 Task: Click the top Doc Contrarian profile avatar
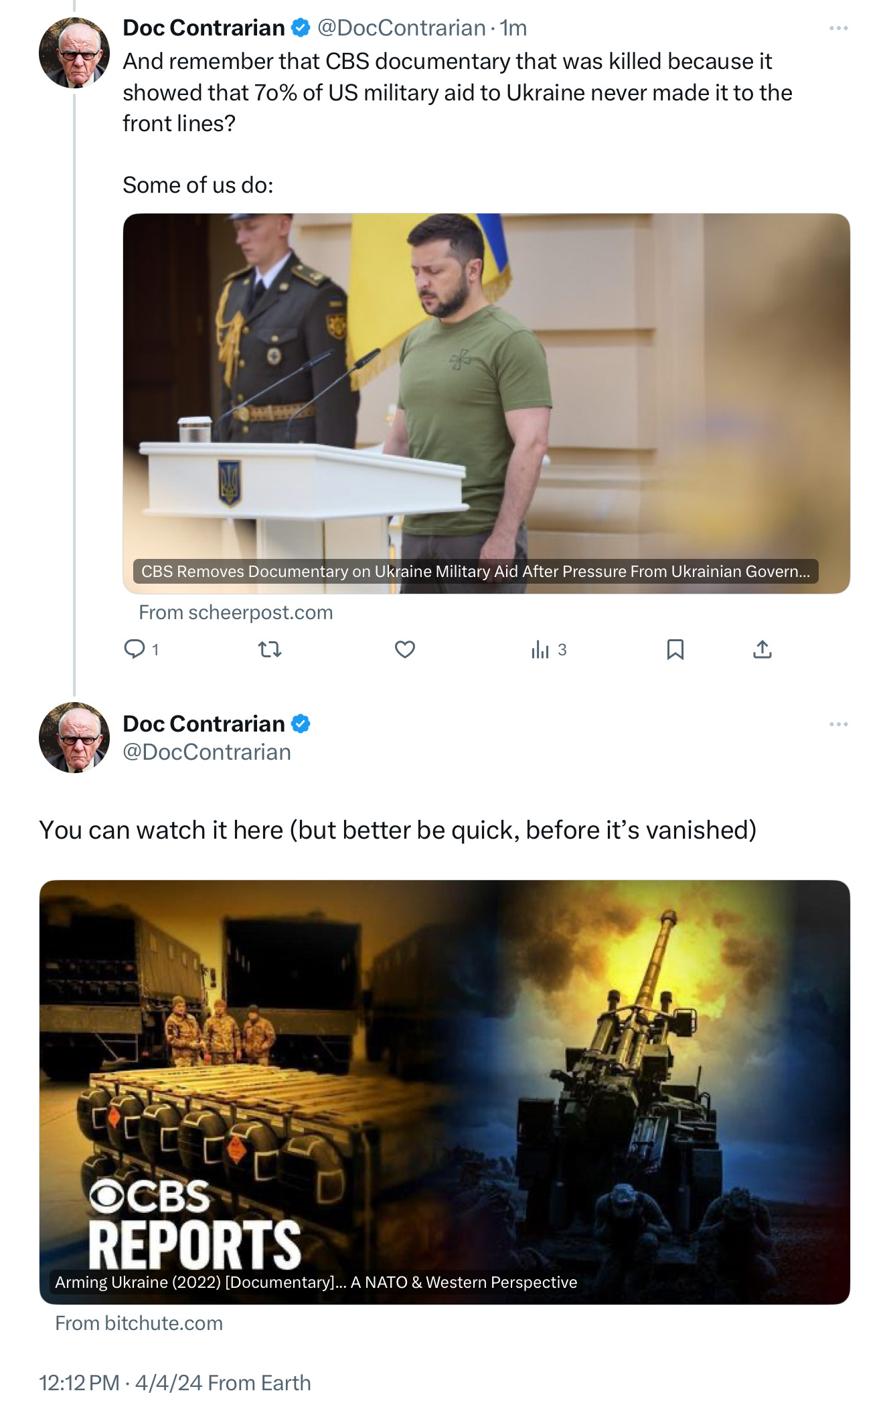click(x=74, y=53)
